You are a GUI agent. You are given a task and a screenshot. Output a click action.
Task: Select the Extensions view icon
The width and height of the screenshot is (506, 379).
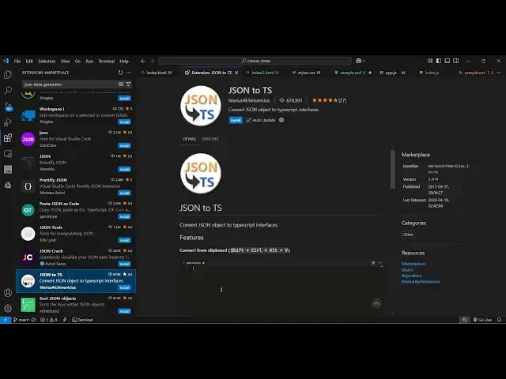coord(8,138)
